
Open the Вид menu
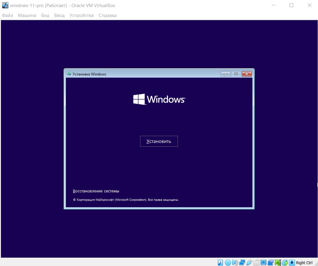45,15
